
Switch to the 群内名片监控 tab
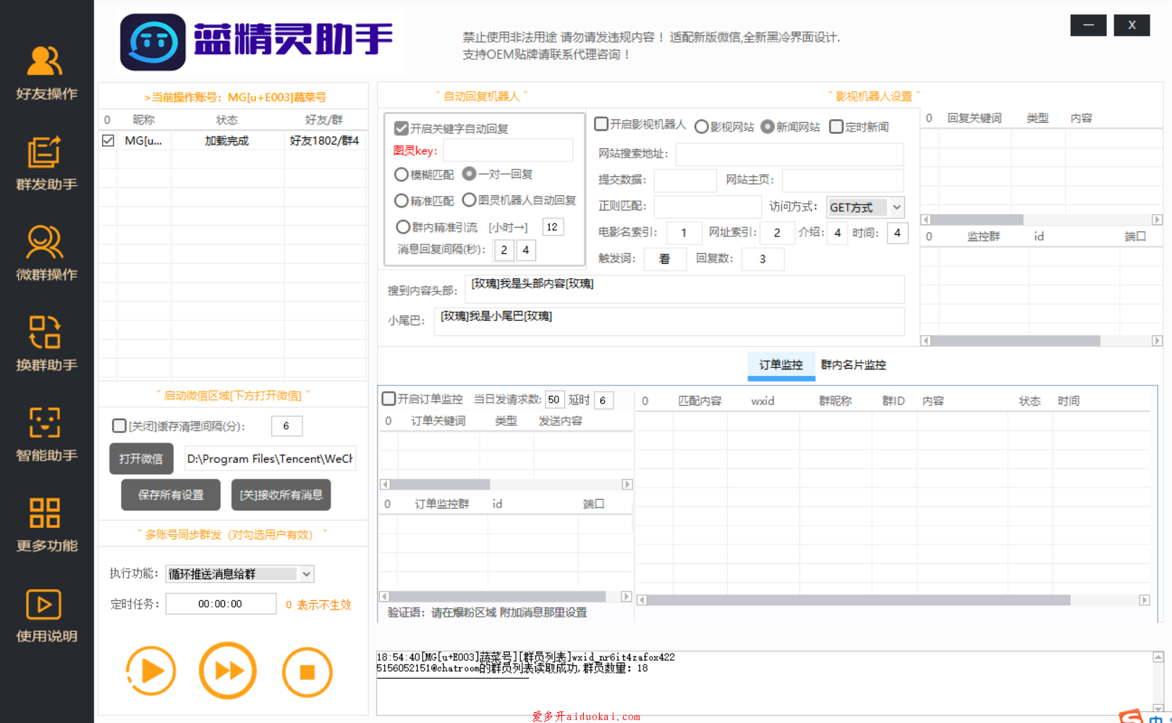[x=853, y=365]
